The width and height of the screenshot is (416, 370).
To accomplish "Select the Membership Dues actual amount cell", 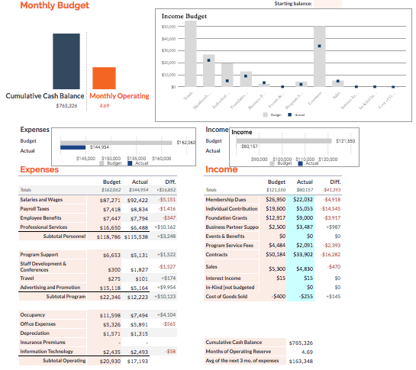I will tap(300, 199).
